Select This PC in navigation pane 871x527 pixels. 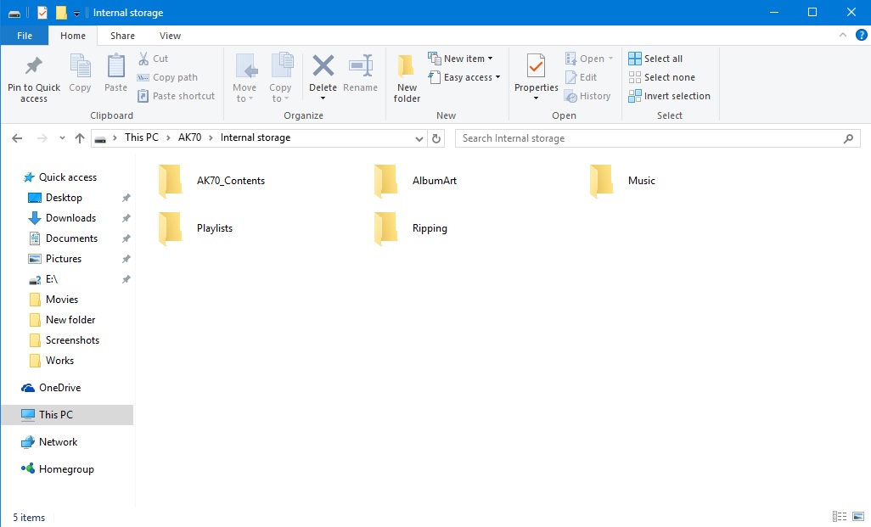(x=67, y=415)
